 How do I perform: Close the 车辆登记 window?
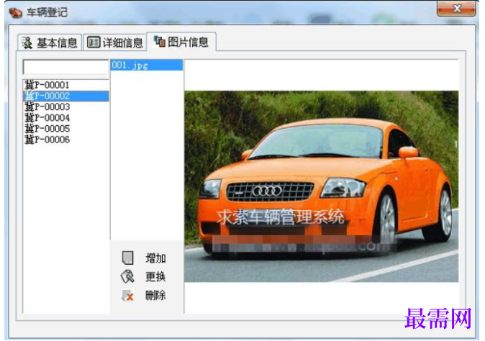point(456,9)
